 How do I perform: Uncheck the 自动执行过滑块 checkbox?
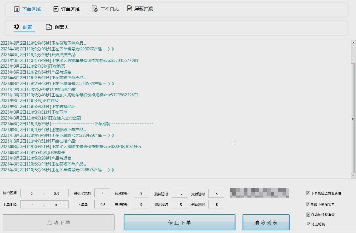coord(308,214)
